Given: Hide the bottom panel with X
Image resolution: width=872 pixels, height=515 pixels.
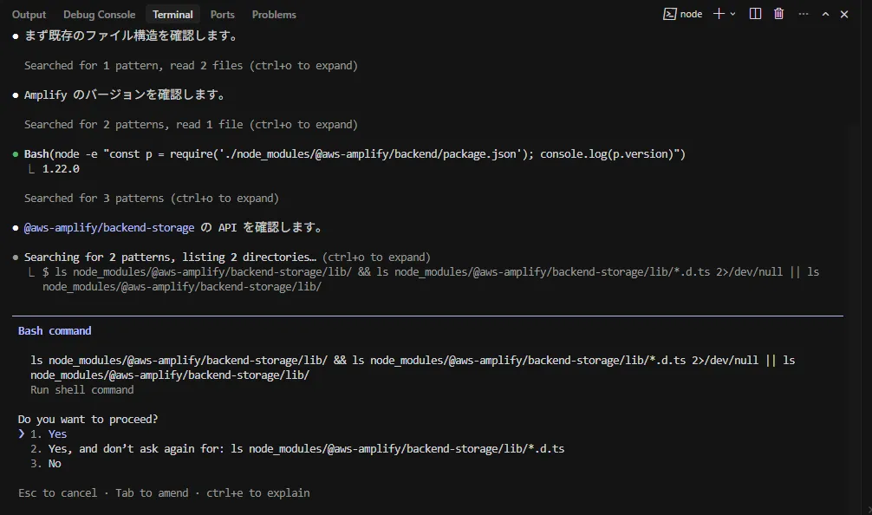Looking at the screenshot, I should pyautogui.click(x=844, y=14).
